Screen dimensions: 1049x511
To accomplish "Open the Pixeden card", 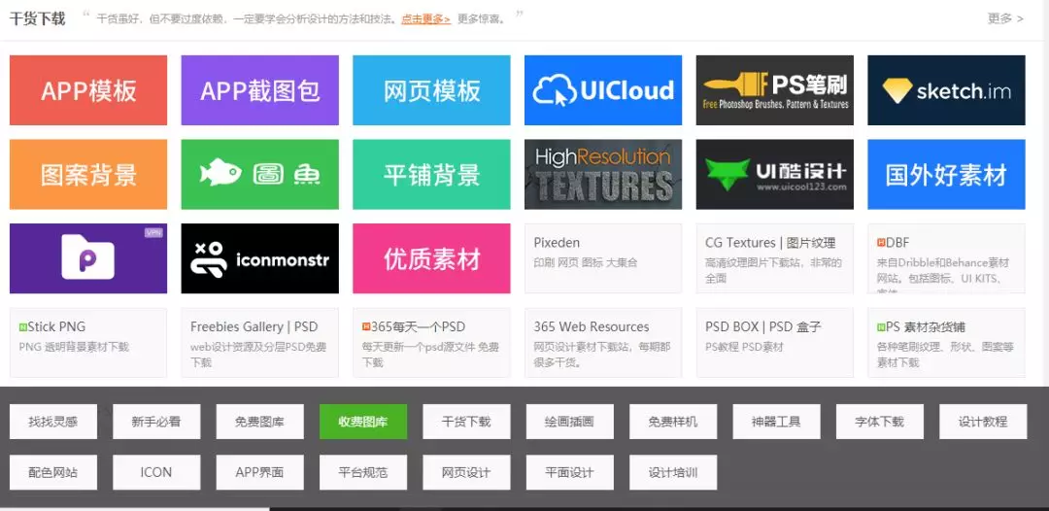I will (603, 258).
